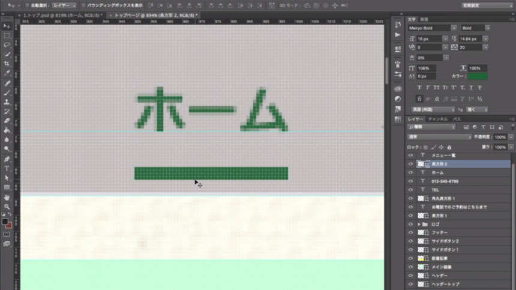The image size is (516, 290).
Task: Select the Eraser tool
Action: pos(7,121)
